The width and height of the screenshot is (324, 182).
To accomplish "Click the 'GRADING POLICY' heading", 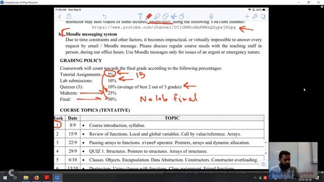I will point(81,61).
